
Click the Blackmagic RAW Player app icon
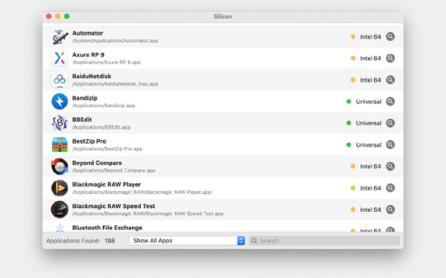(x=60, y=188)
